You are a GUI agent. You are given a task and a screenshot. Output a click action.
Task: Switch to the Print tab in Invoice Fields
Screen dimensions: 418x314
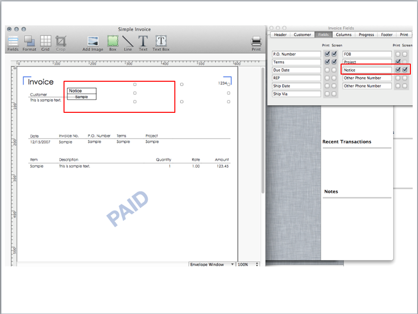(404, 35)
